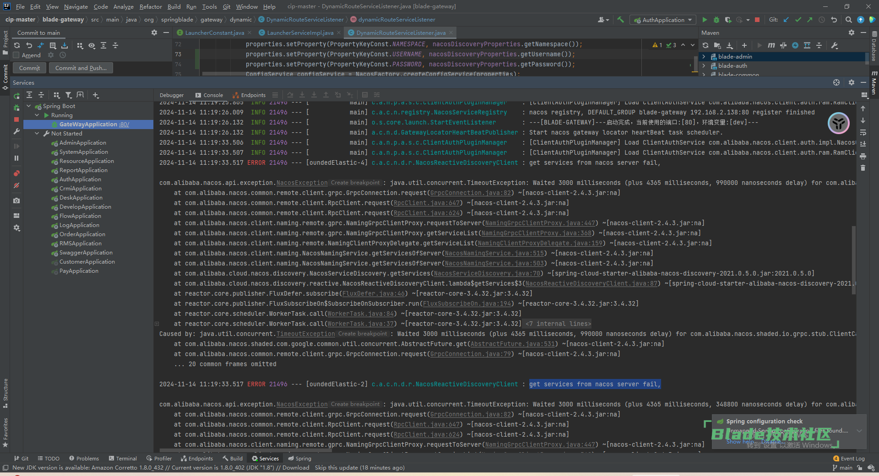
Task: Collapse the Running node in Services
Action: click(37, 115)
